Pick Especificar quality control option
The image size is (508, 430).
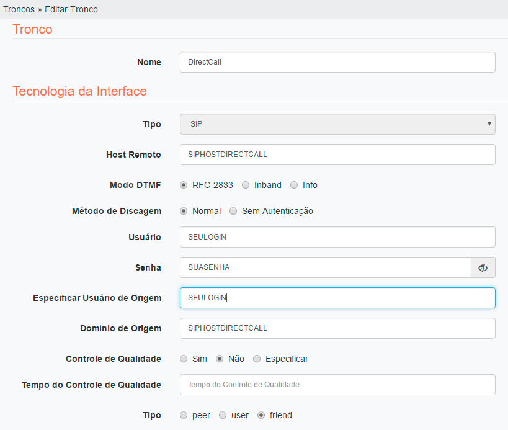tap(257, 359)
